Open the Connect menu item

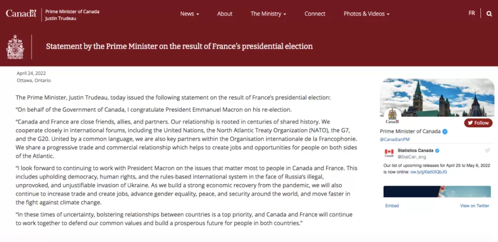pyautogui.click(x=315, y=14)
